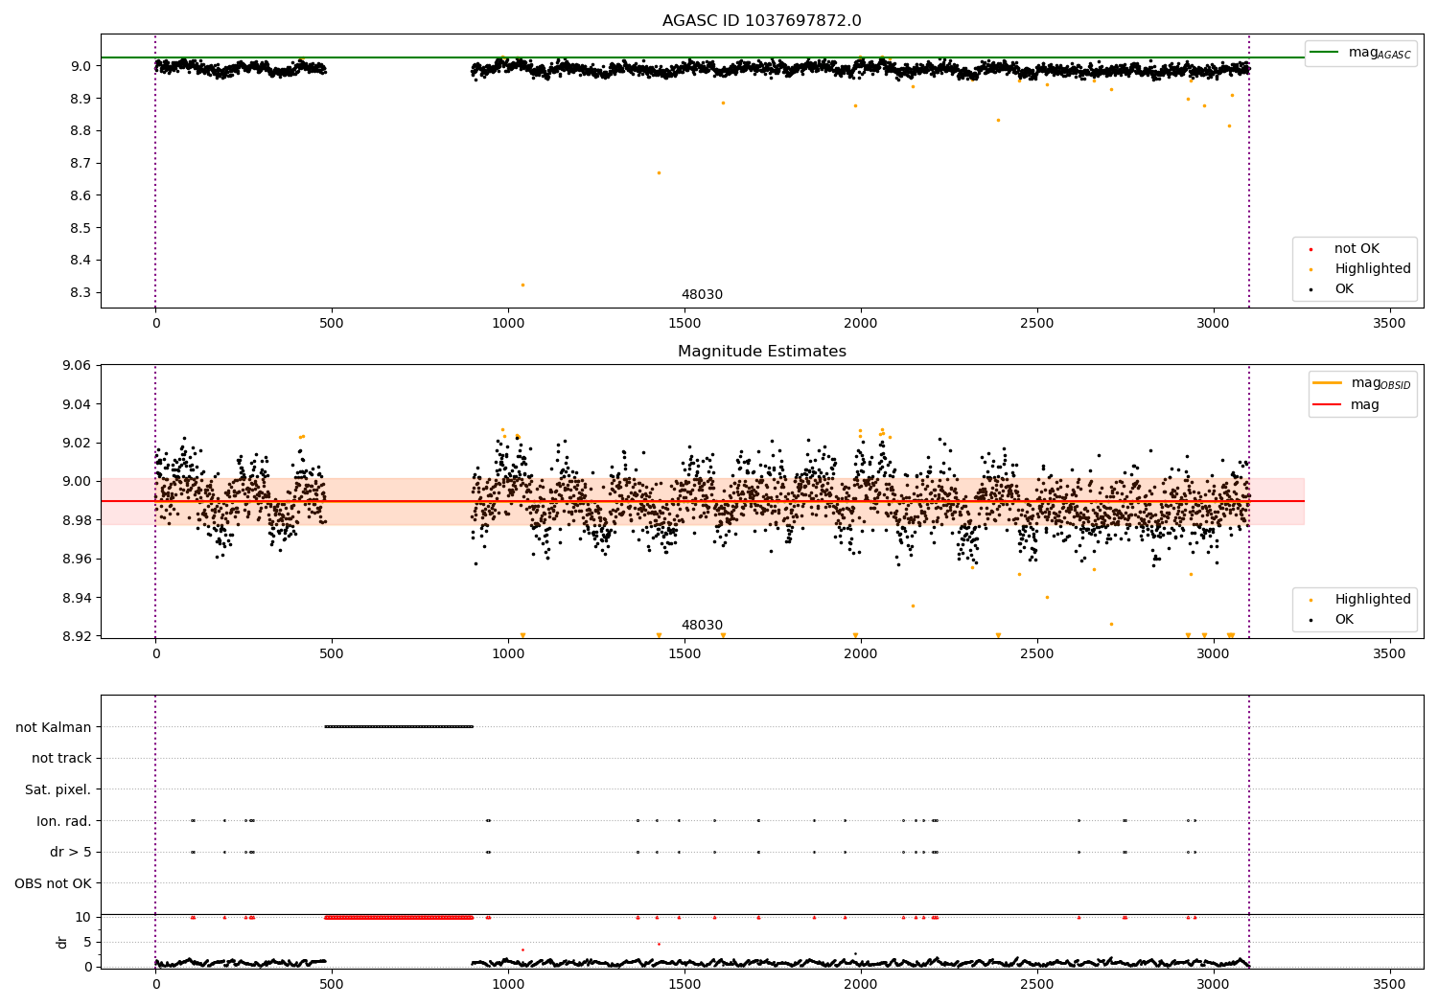
Task: Click the "48030" annotation in the AGASC ID plot
Action: point(702,295)
